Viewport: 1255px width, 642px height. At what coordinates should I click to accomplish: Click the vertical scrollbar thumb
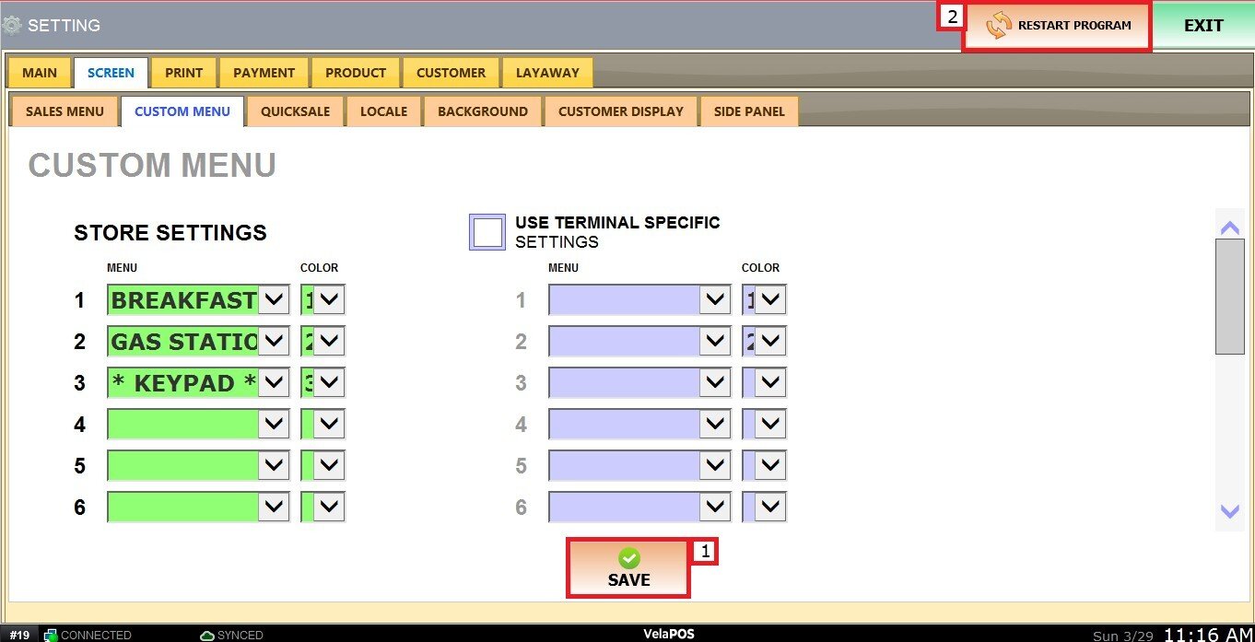(x=1229, y=296)
